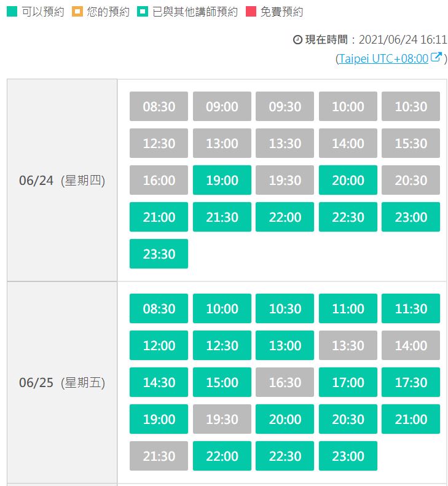Click the greyed-out 16:30 slot on 06/25

point(285,382)
